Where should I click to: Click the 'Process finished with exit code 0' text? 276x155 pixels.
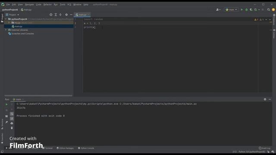pos(41,116)
